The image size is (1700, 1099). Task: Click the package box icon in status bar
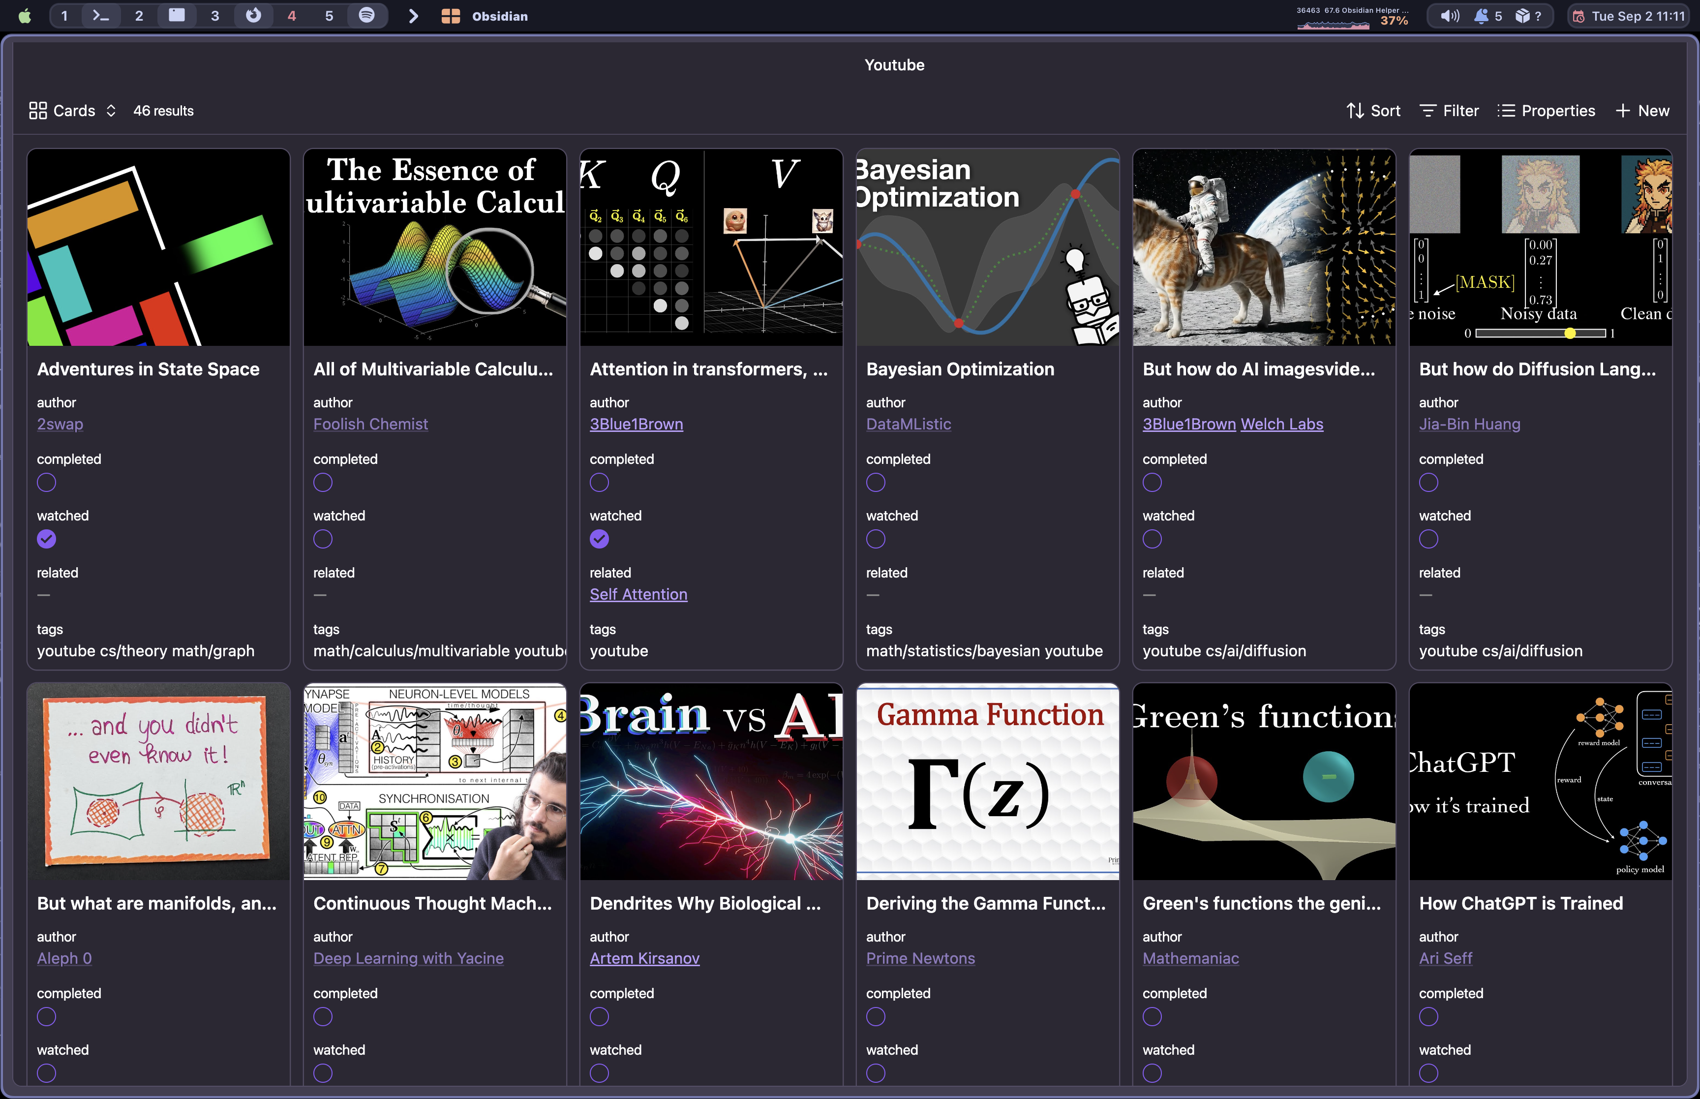1522,16
